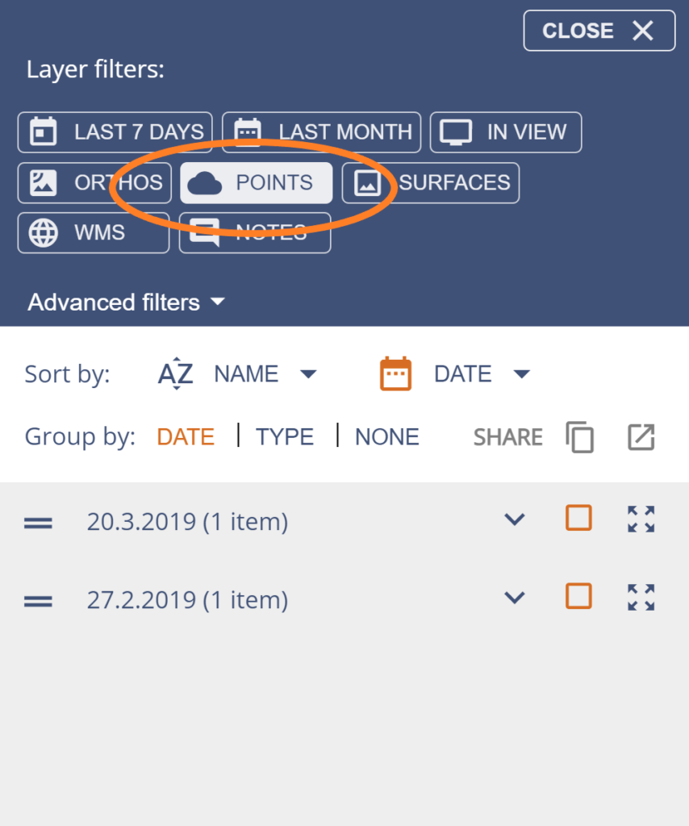Check the 20.3.2019 group checkbox
689x826 pixels.
(x=578, y=518)
